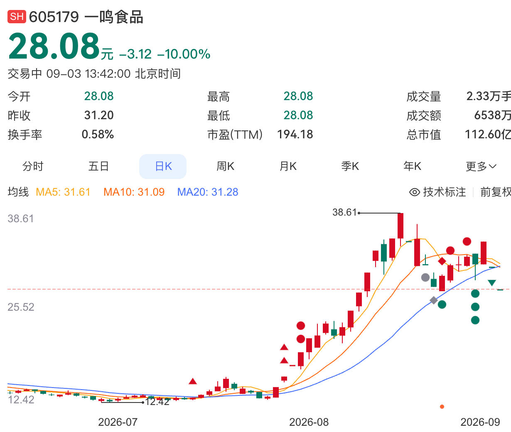Click the red triangle marker near July rally
Screen dimensions: 511x432
coord(193,381)
